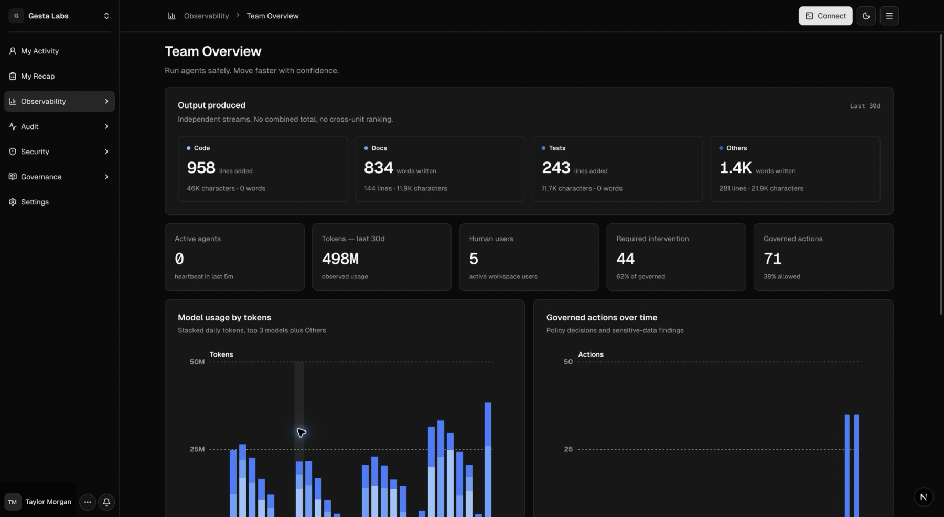This screenshot has width=944, height=517.
Task: Click the Human users label
Action: pyautogui.click(x=491, y=239)
